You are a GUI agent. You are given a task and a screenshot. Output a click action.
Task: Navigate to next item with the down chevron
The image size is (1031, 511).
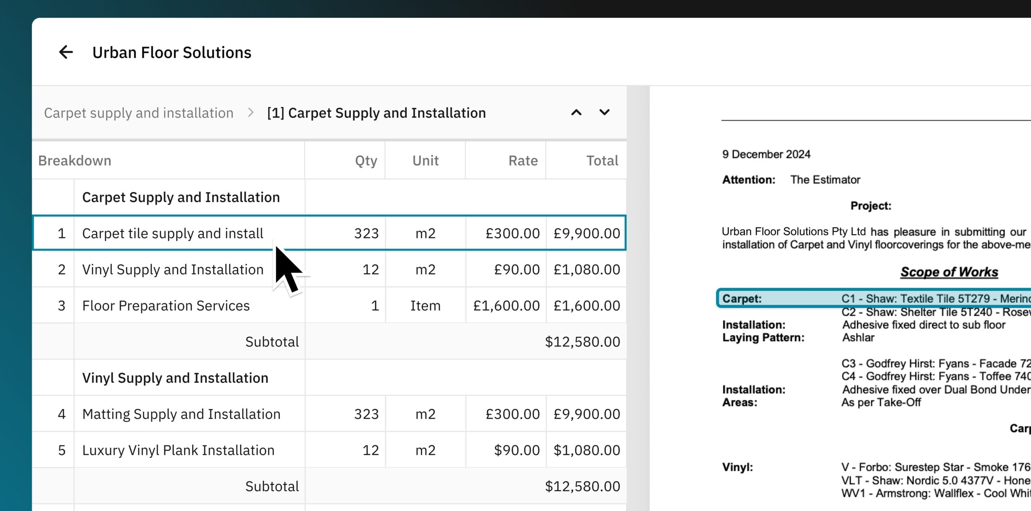click(604, 113)
